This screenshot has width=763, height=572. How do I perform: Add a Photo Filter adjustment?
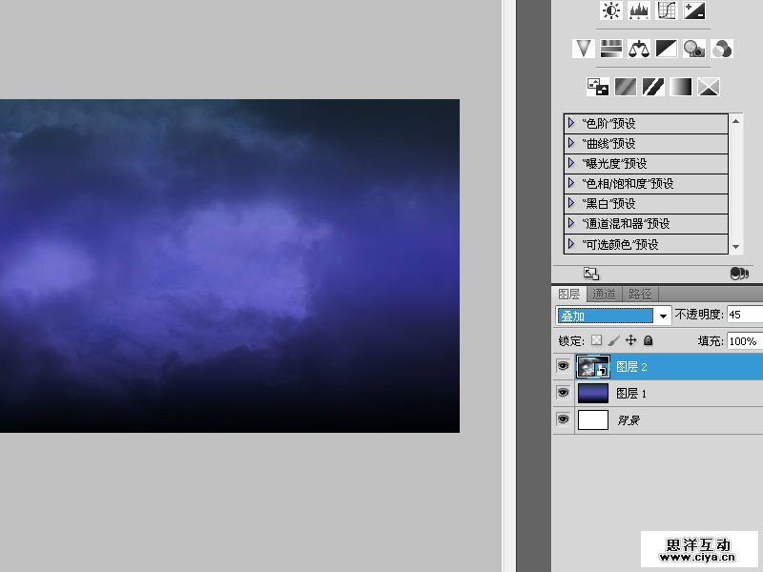694,48
